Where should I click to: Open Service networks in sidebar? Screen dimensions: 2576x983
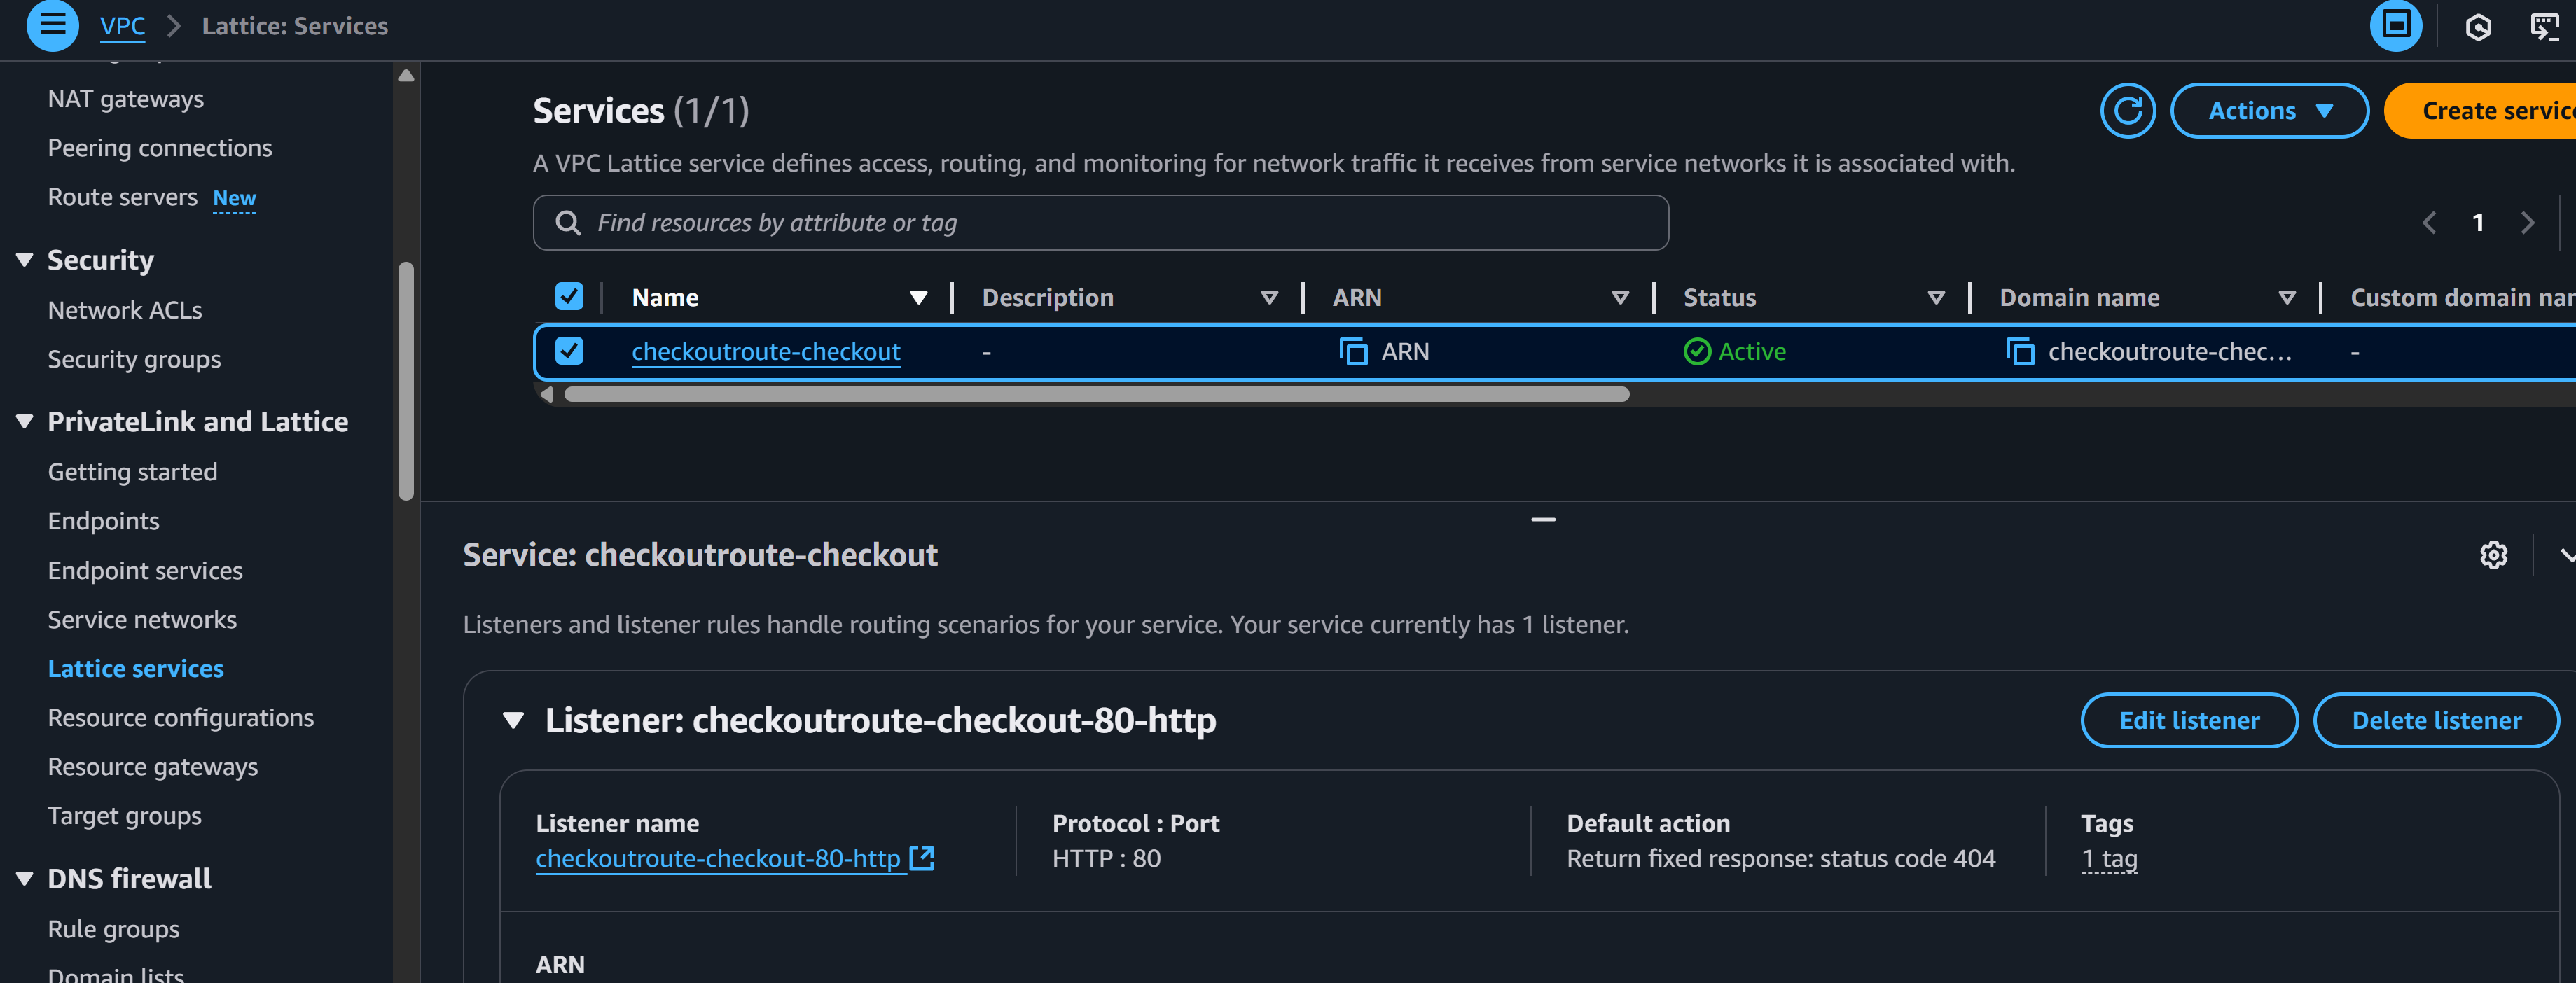click(142, 620)
